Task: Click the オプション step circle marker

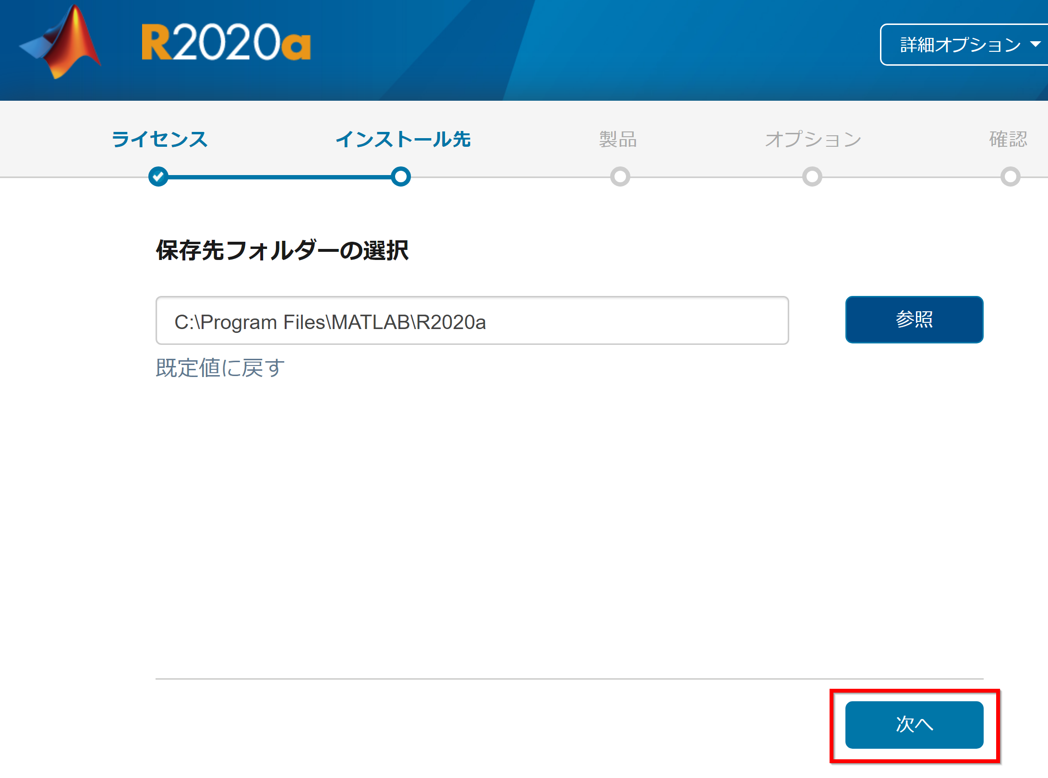Action: tap(812, 177)
